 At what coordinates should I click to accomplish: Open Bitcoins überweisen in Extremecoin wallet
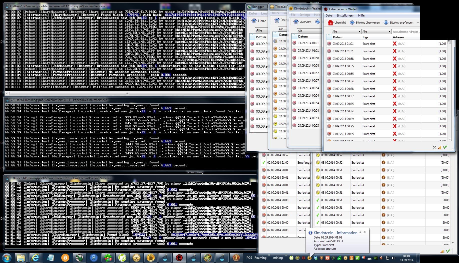pyautogui.click(x=364, y=23)
